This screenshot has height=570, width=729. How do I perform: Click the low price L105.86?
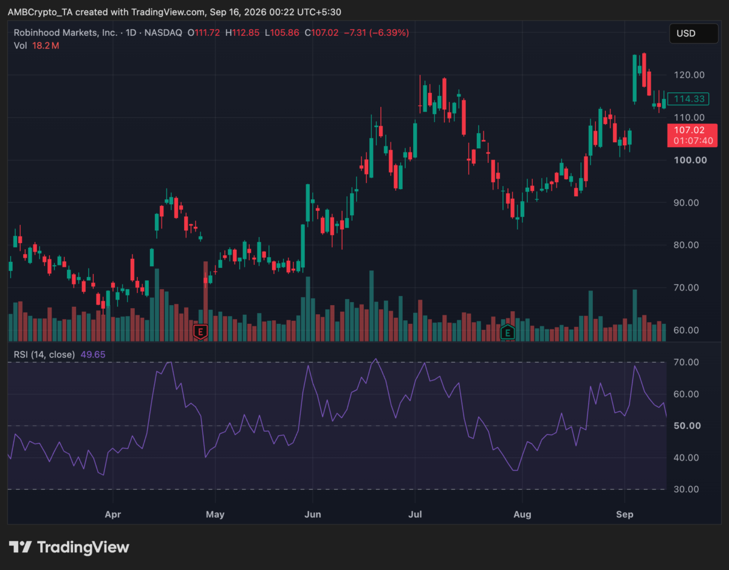pyautogui.click(x=282, y=33)
